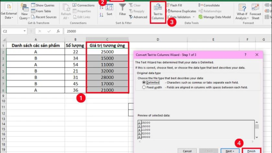Select the Delimited radio button
The image size is (272, 153).
pos(144,83)
